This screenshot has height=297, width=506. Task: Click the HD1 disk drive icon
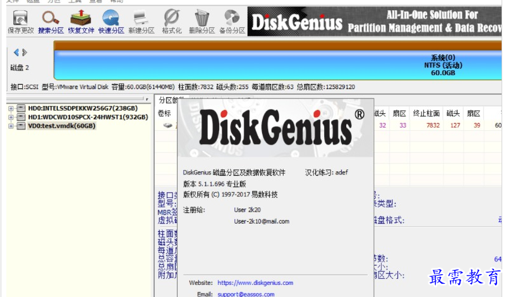coord(21,117)
